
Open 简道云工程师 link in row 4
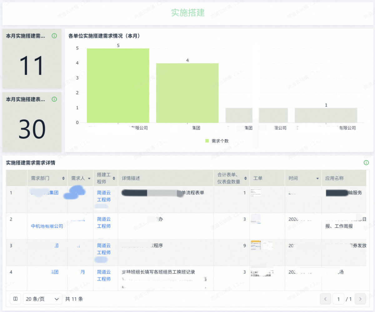(x=104, y=275)
